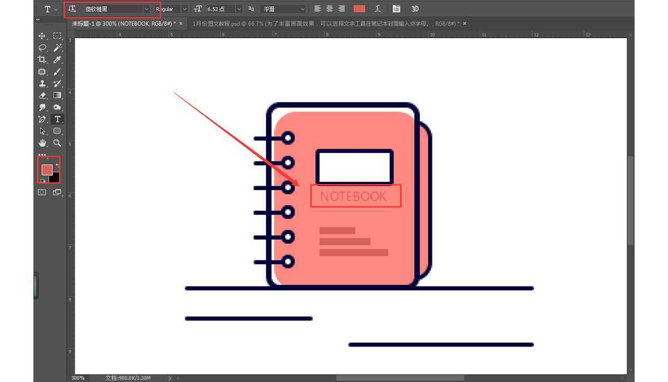This screenshot has width=668, height=382.
Task: Toggle text orientation icon in options bar
Action: [x=72, y=9]
